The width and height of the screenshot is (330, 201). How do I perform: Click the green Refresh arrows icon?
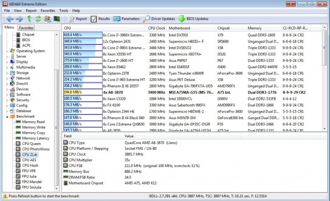[38, 19]
